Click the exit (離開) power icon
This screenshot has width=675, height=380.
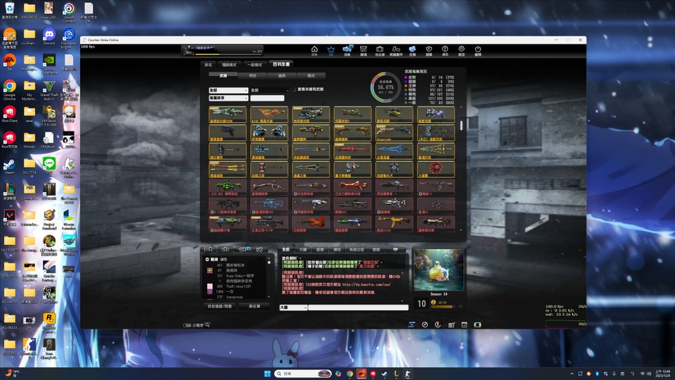point(478,51)
